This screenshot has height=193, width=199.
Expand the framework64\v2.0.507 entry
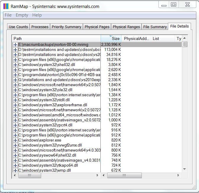click(x=15, y=85)
